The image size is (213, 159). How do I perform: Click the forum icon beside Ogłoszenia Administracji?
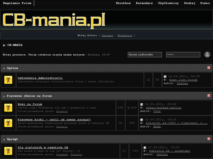point(8,80)
